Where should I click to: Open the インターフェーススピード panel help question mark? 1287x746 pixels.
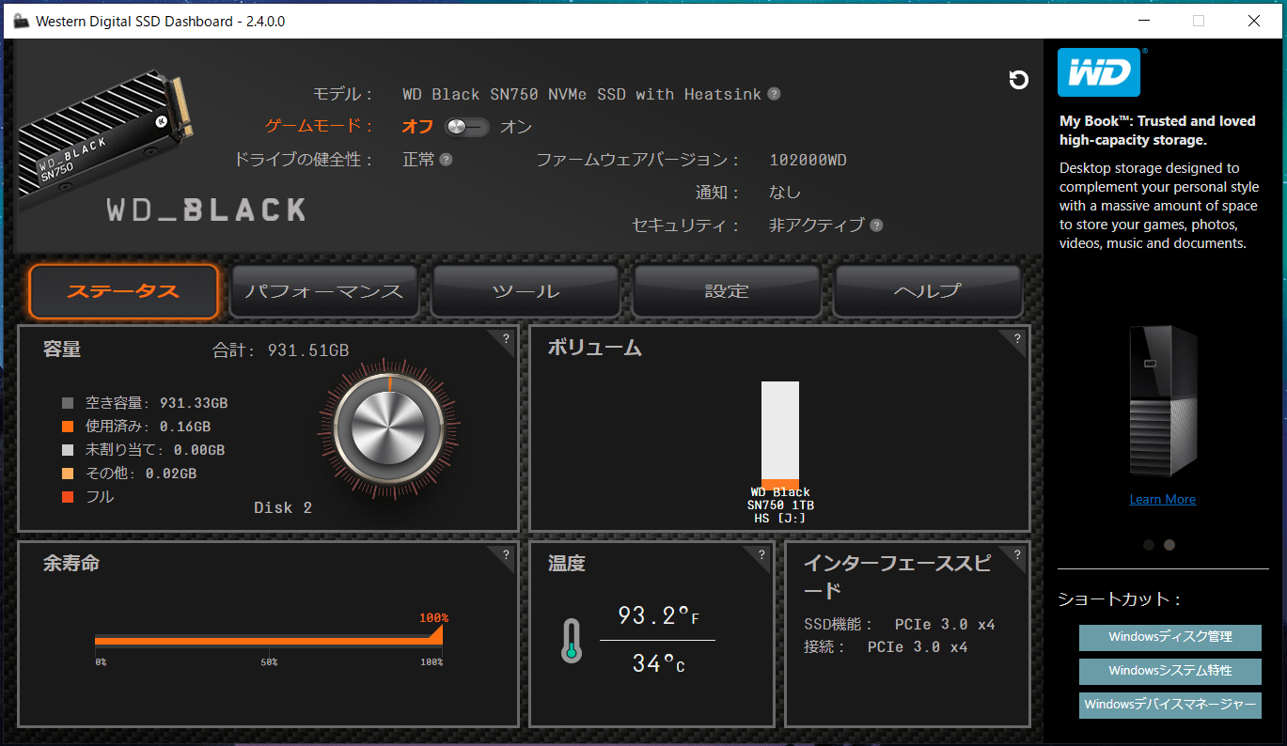pos(1016,554)
